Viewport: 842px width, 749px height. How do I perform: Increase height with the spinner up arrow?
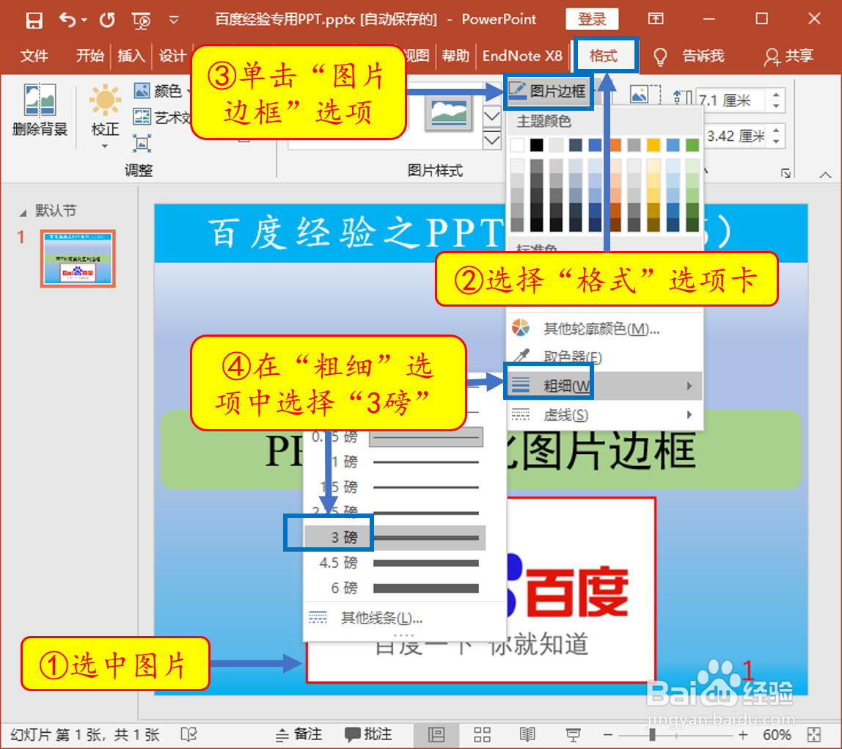(x=776, y=95)
